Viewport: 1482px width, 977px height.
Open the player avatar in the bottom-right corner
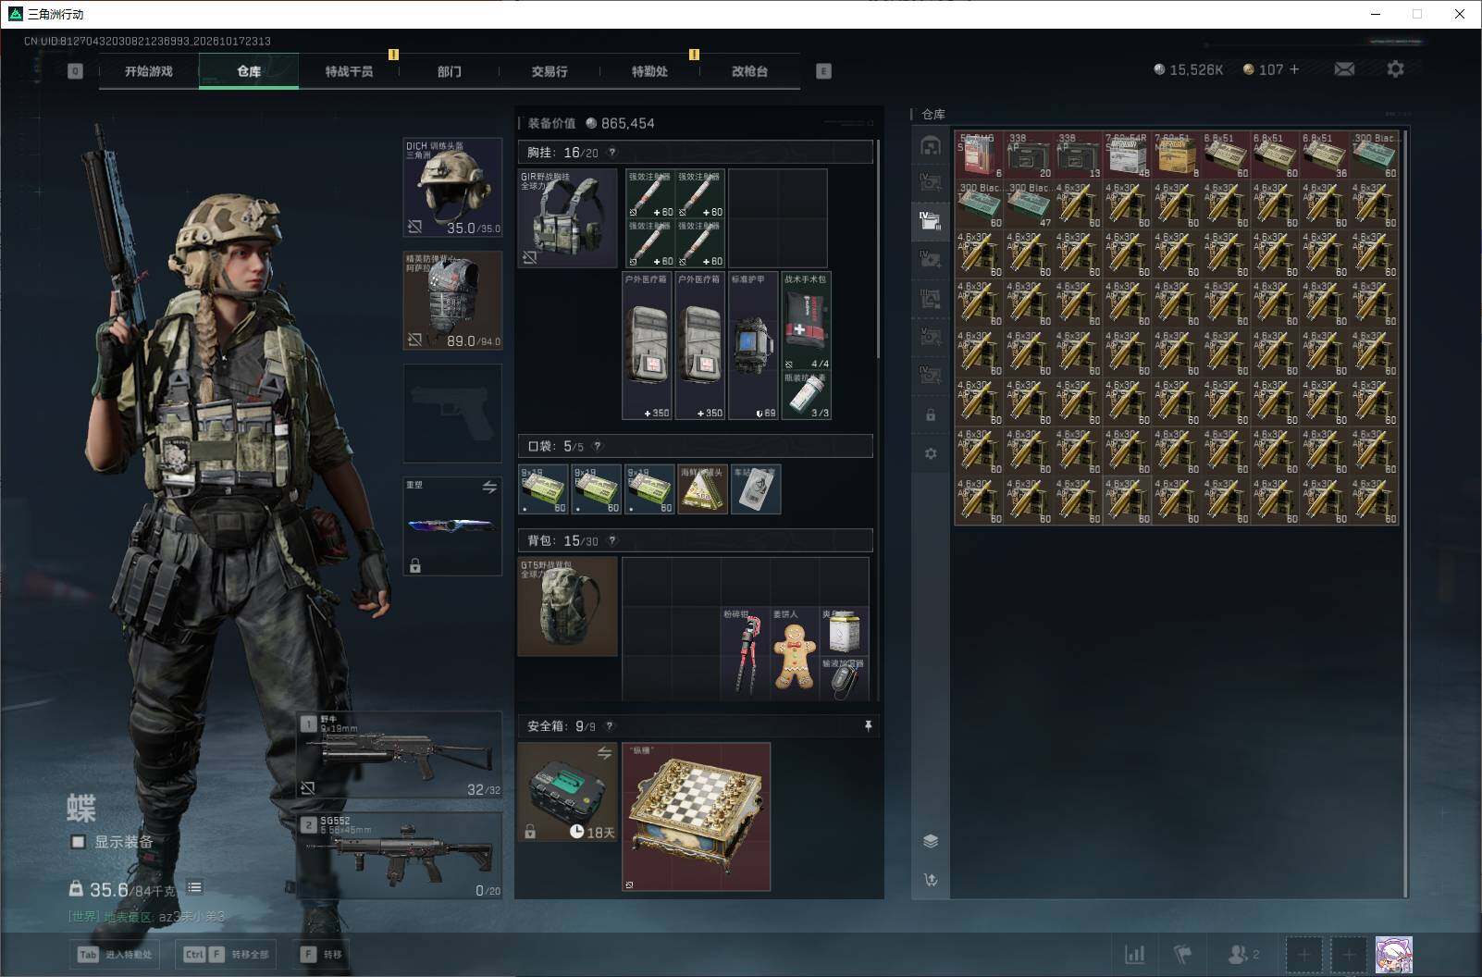[x=1393, y=955]
